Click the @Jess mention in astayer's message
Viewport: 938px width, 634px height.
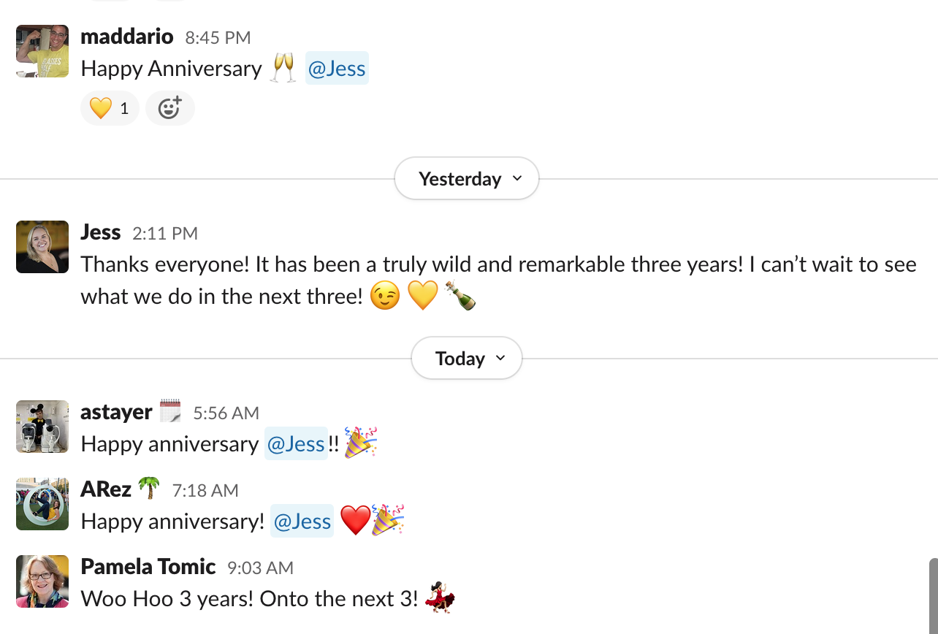[296, 444]
